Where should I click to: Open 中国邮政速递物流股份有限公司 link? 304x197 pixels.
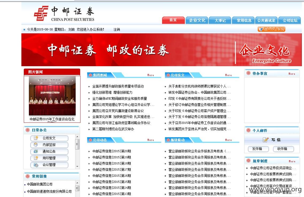[x=49, y=191]
